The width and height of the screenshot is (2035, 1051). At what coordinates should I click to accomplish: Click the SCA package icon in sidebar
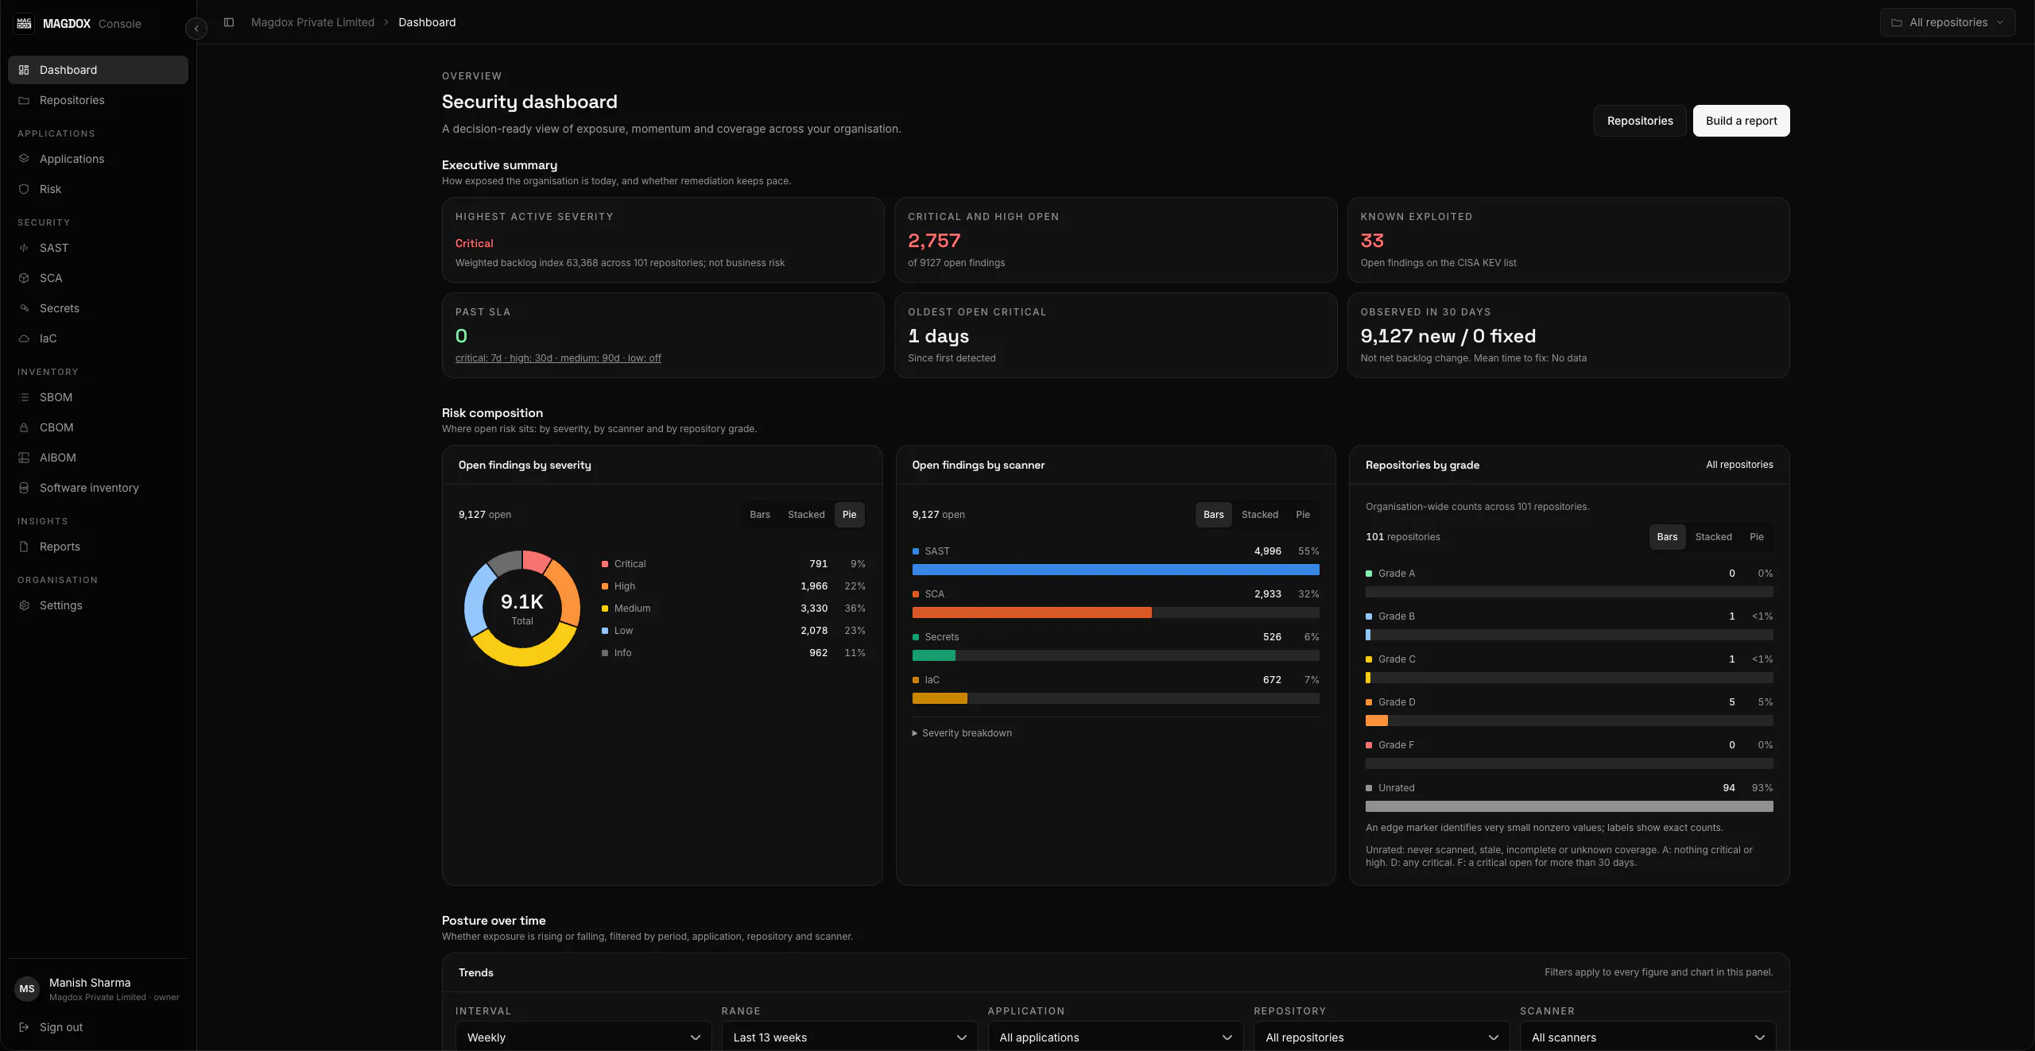(24, 278)
